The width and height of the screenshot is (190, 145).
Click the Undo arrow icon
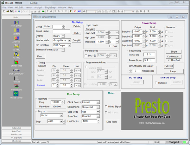tap(23, 11)
